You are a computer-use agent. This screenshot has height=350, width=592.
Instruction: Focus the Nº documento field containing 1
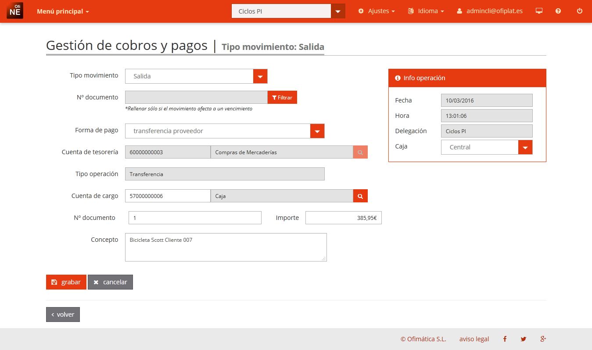(x=195, y=218)
